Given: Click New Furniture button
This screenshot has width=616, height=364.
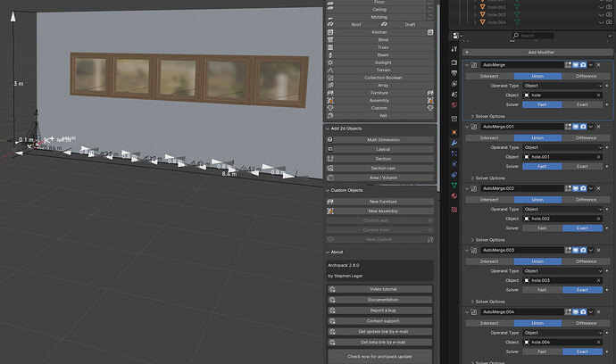Looking at the screenshot, I should point(379,202).
